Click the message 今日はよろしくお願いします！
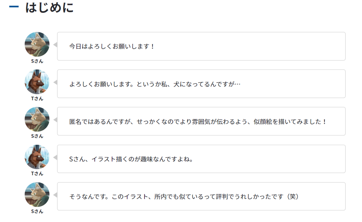This screenshot has height=222, width=362. pos(112,46)
